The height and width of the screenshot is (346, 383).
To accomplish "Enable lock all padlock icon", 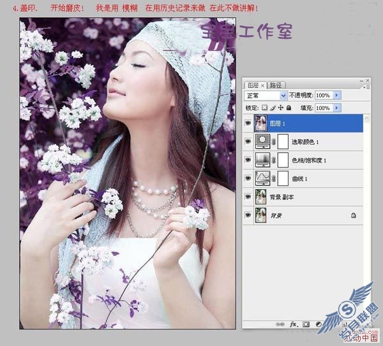I will pyautogui.click(x=289, y=108).
